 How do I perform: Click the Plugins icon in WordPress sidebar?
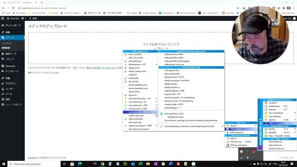click(3, 83)
